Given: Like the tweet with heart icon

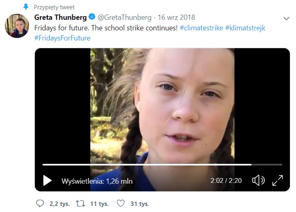Looking at the screenshot, I should click(120, 204).
